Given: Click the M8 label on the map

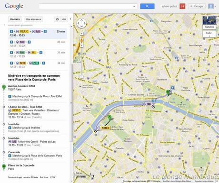Looking at the screenshot, I should tap(147, 104).
